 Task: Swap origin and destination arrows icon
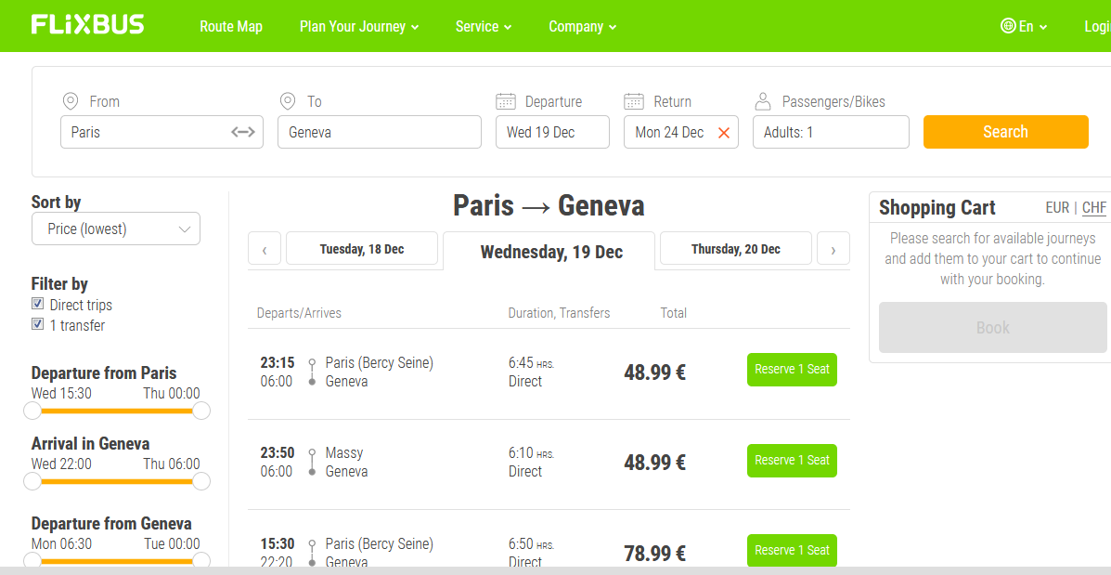[243, 132]
